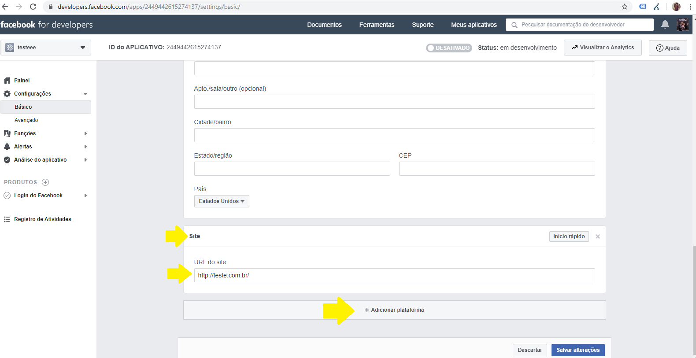Click the Cidade/bairro input field
Viewport: 696px width, 358px height.
(x=394, y=135)
